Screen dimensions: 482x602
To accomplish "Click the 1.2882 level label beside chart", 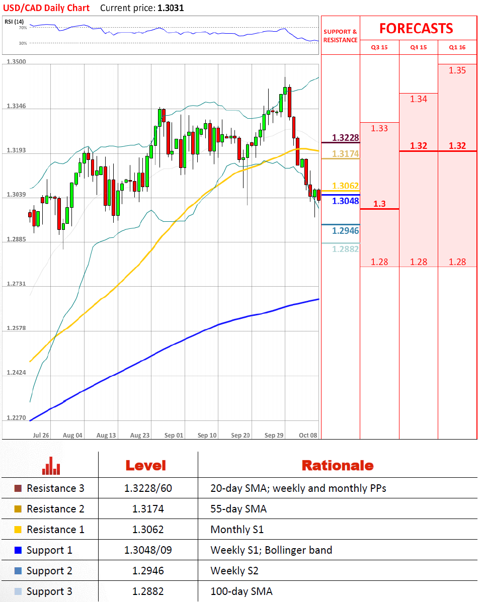I will [345, 249].
